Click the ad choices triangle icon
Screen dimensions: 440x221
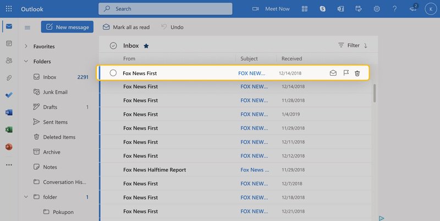[381, 218]
